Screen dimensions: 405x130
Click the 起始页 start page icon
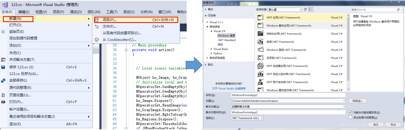3,32
